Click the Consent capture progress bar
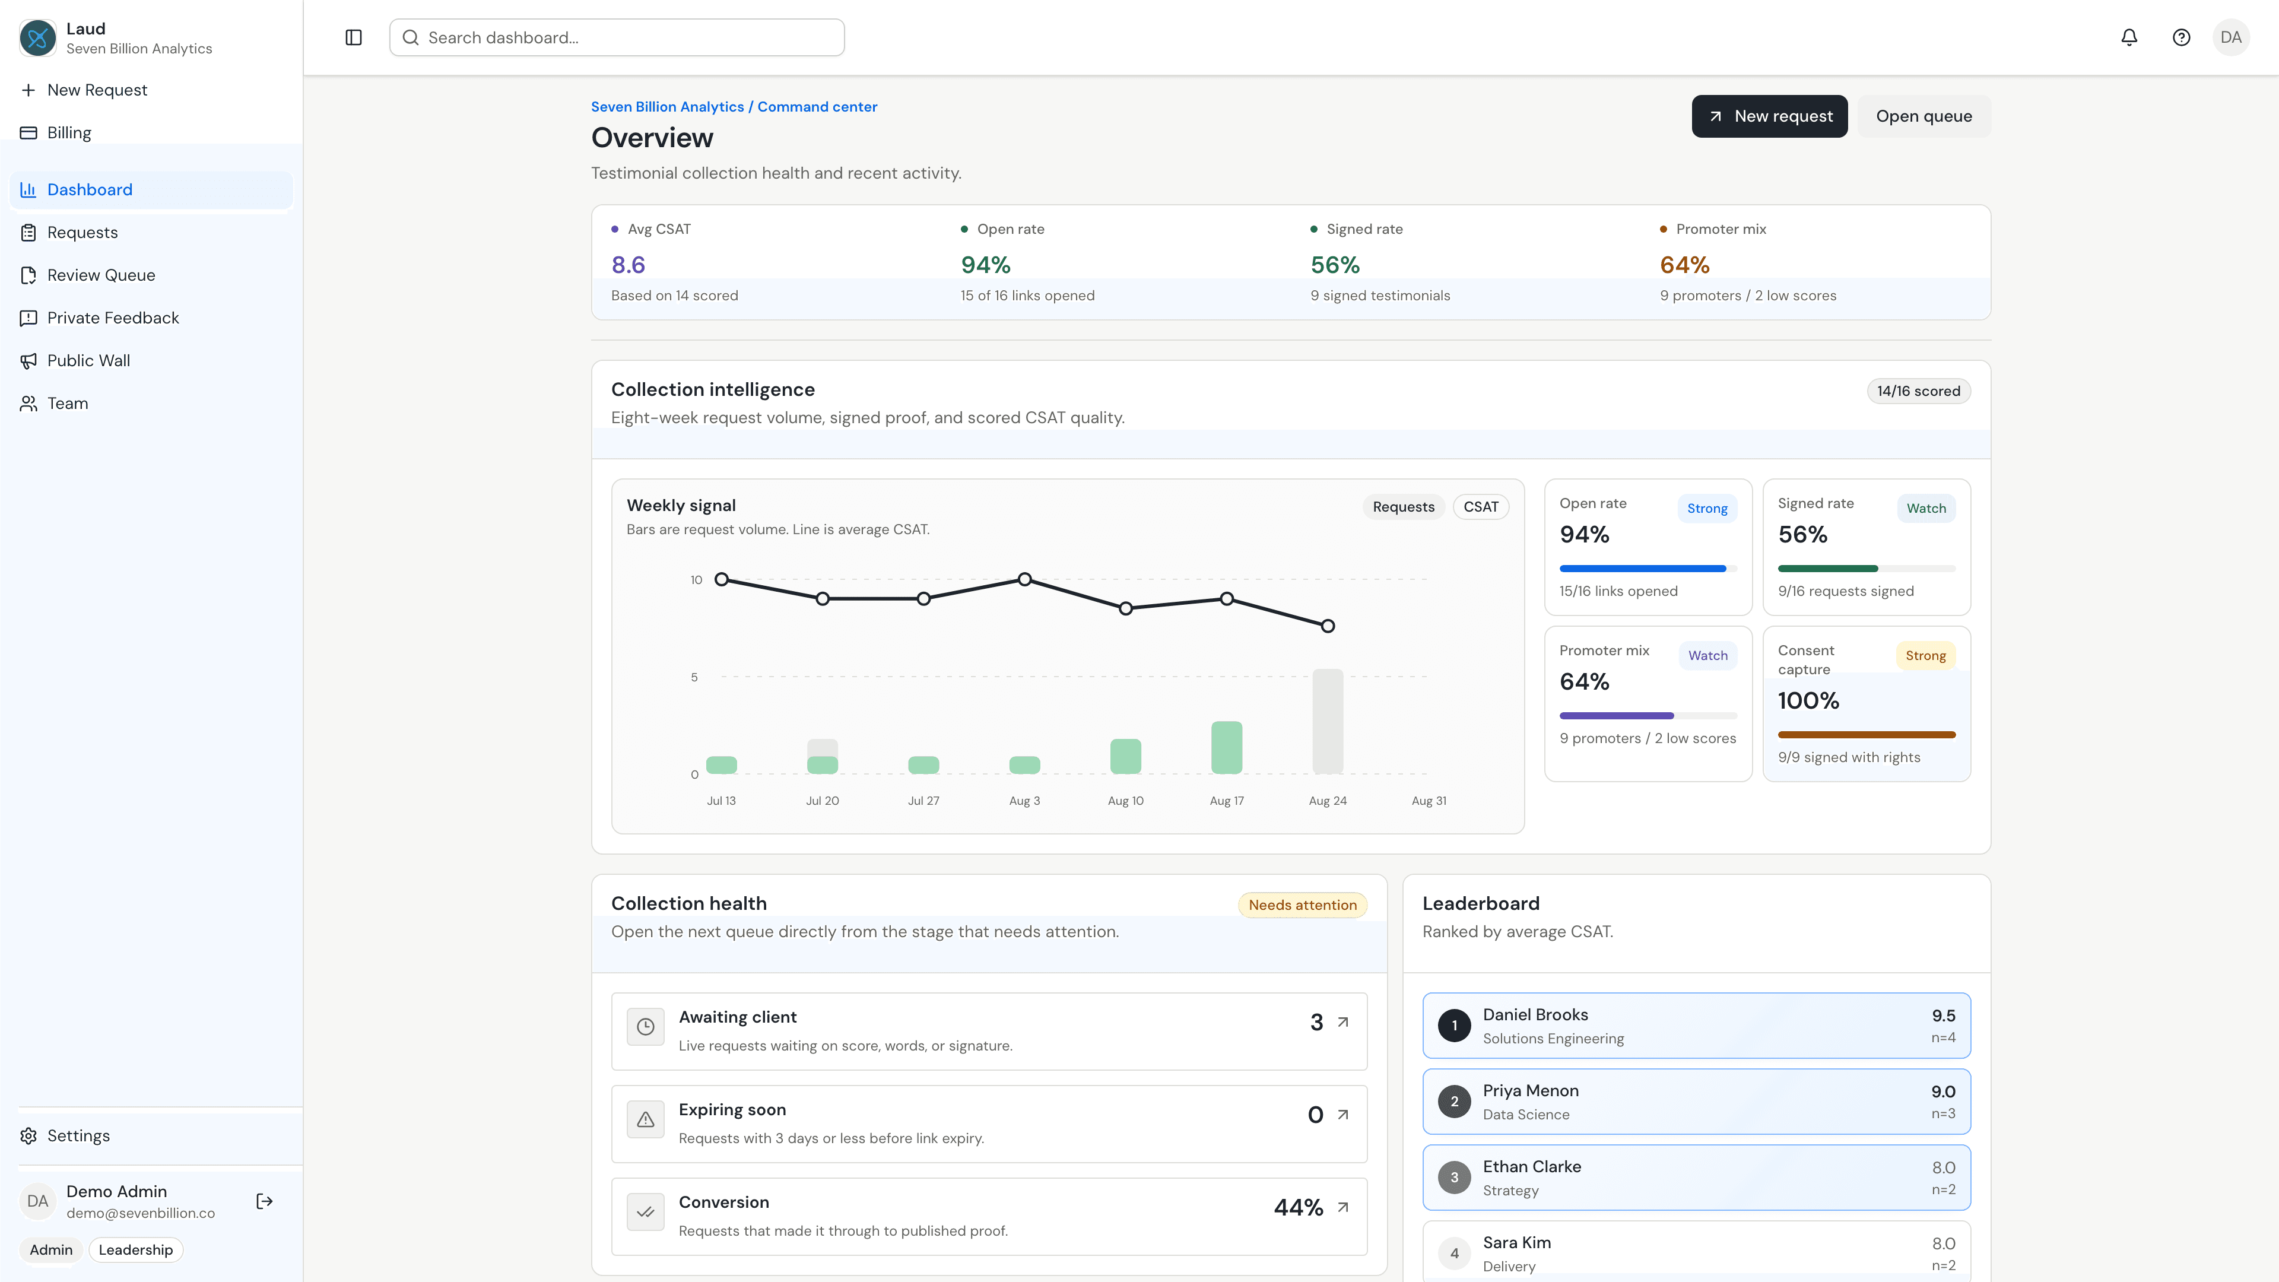Image resolution: width=2279 pixels, height=1282 pixels. (1867, 734)
